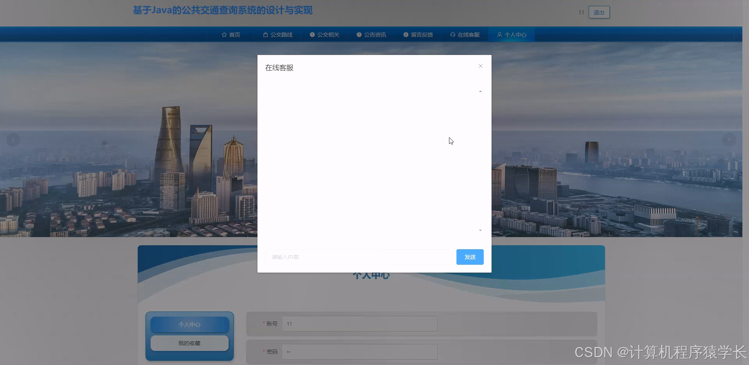Viewport: 749px width, 365px height.
Task: Click the 请输入内容 message input field
Action: tap(358, 257)
